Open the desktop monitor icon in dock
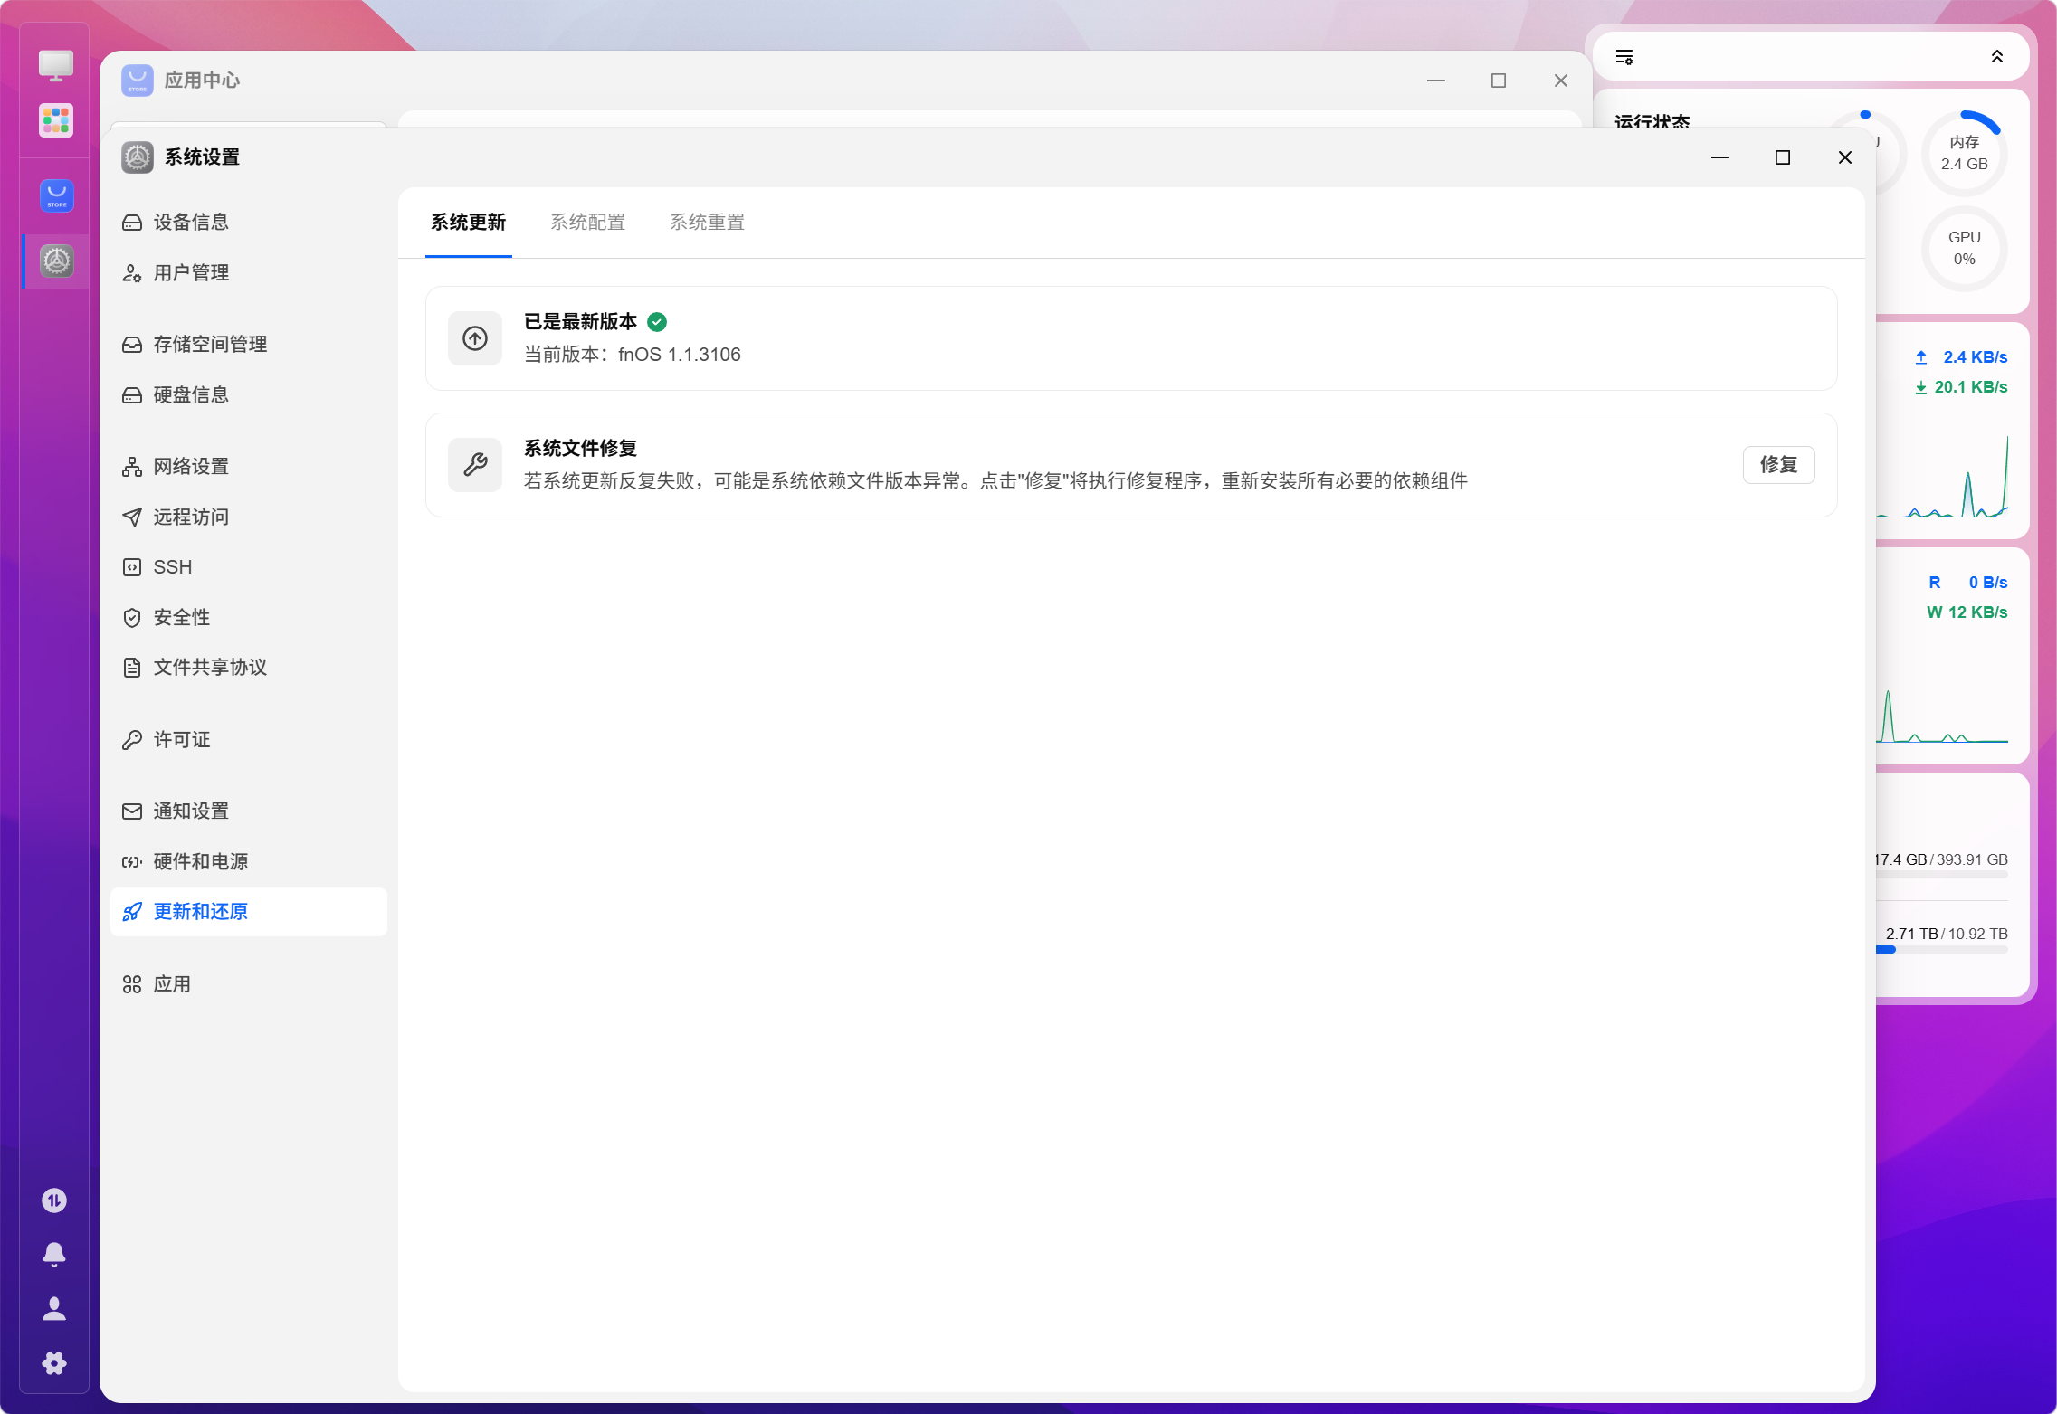The image size is (2057, 1414). click(x=56, y=64)
